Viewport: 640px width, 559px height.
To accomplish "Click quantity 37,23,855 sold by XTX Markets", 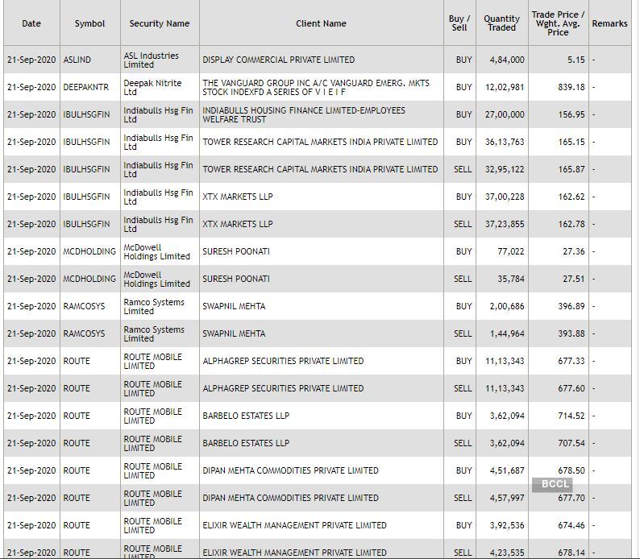I will tap(505, 224).
